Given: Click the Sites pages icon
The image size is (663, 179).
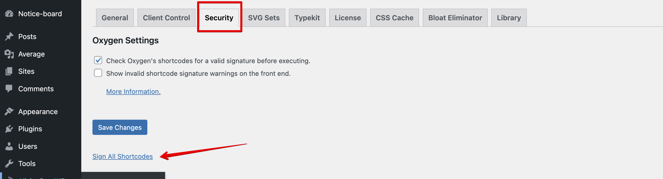Looking at the screenshot, I should click(9, 71).
